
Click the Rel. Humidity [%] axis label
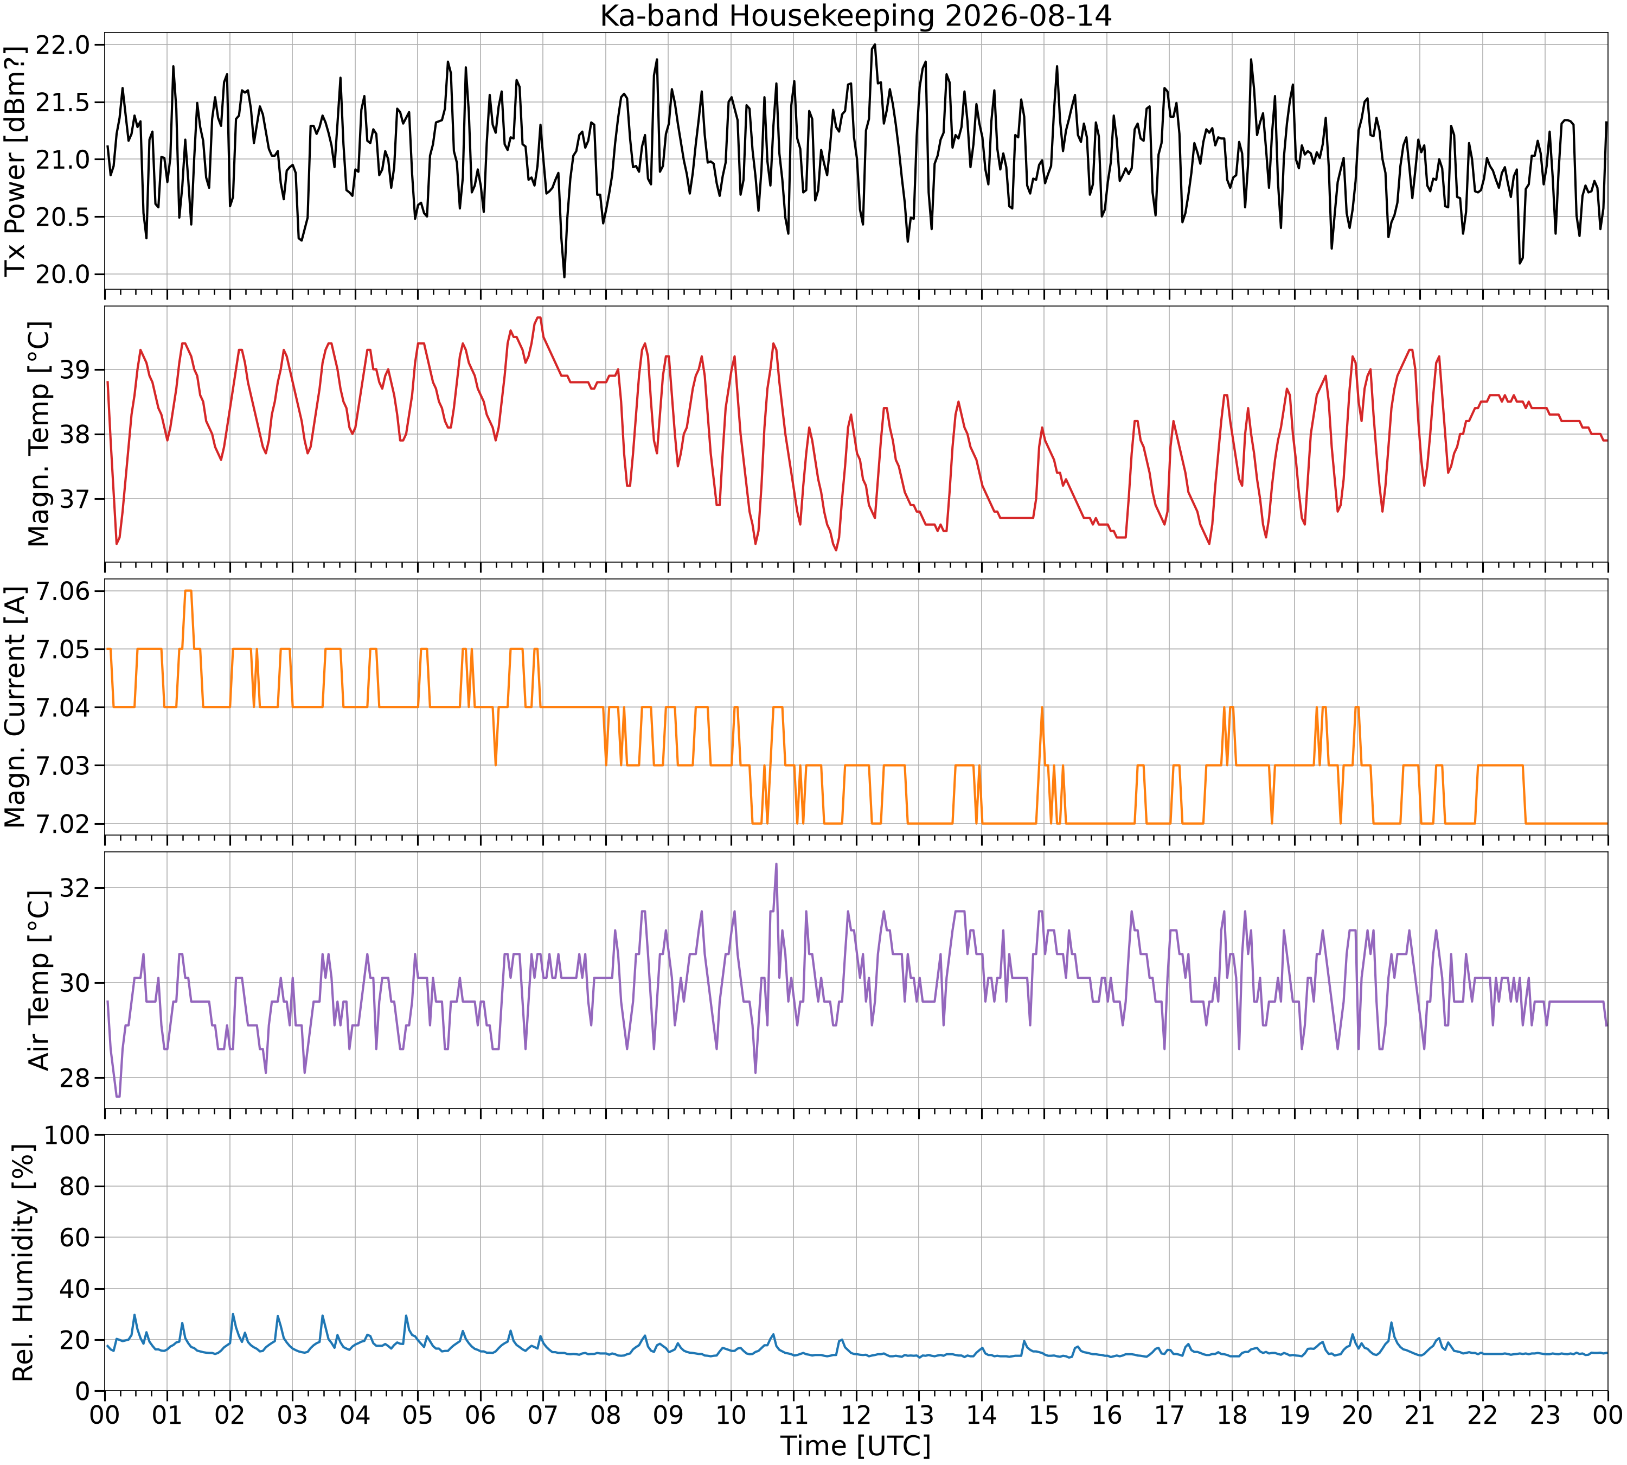[x=23, y=1262]
